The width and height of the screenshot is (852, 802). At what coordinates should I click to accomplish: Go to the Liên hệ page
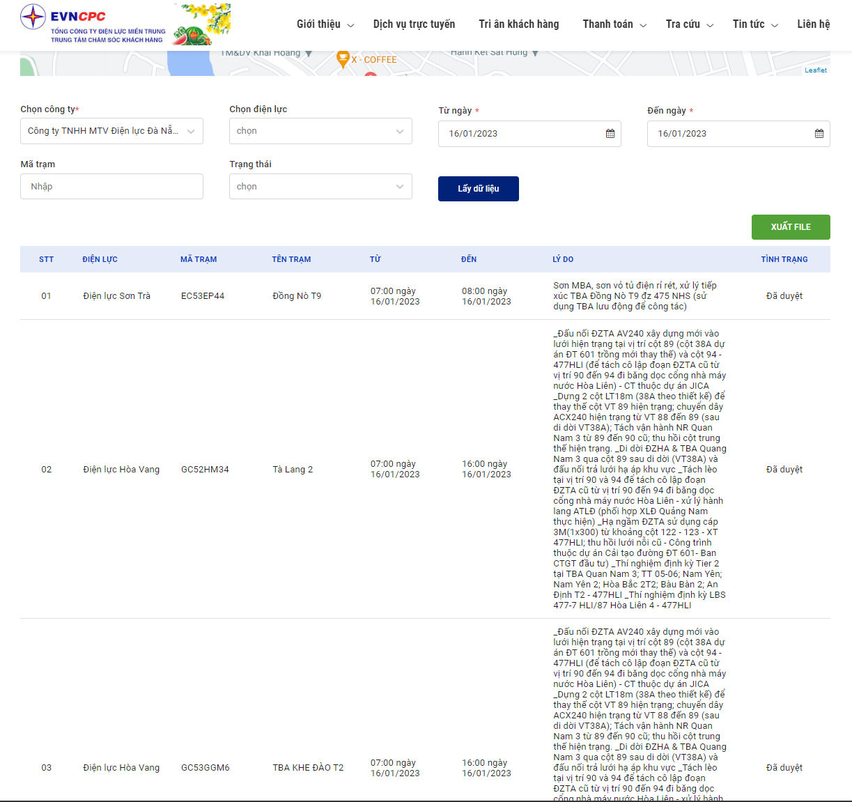(814, 24)
